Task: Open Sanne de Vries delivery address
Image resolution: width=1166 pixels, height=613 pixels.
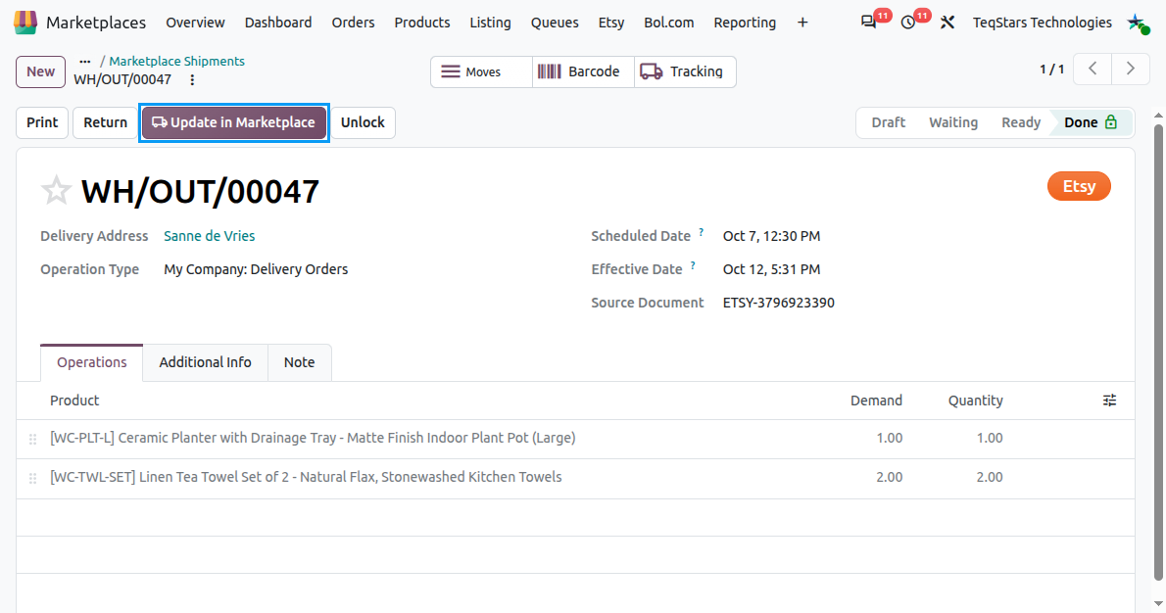Action: (x=209, y=236)
